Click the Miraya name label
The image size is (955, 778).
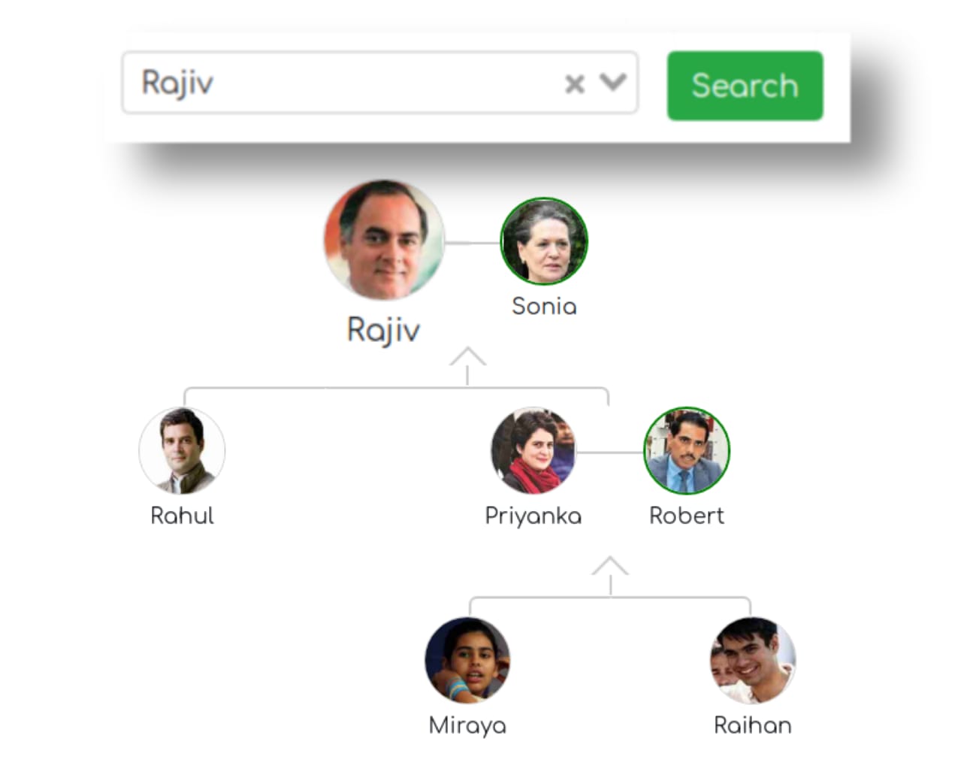(x=467, y=725)
